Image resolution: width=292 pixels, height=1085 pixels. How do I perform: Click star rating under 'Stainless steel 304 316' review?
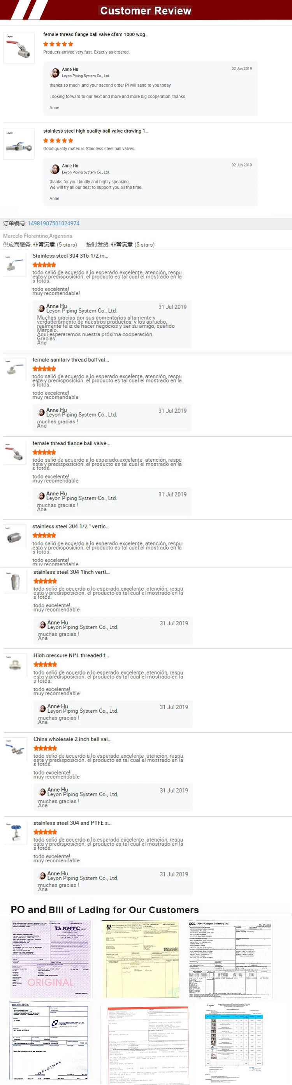[x=44, y=265]
